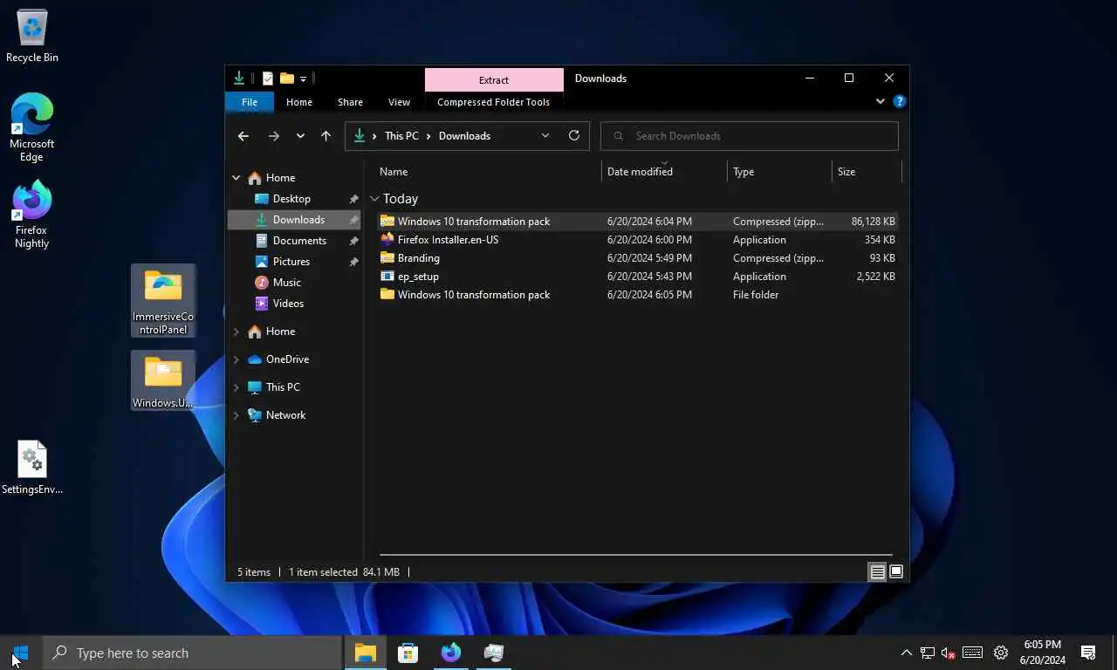
Task: Select the Windows.UI desktop folder
Action: pyautogui.click(x=163, y=380)
